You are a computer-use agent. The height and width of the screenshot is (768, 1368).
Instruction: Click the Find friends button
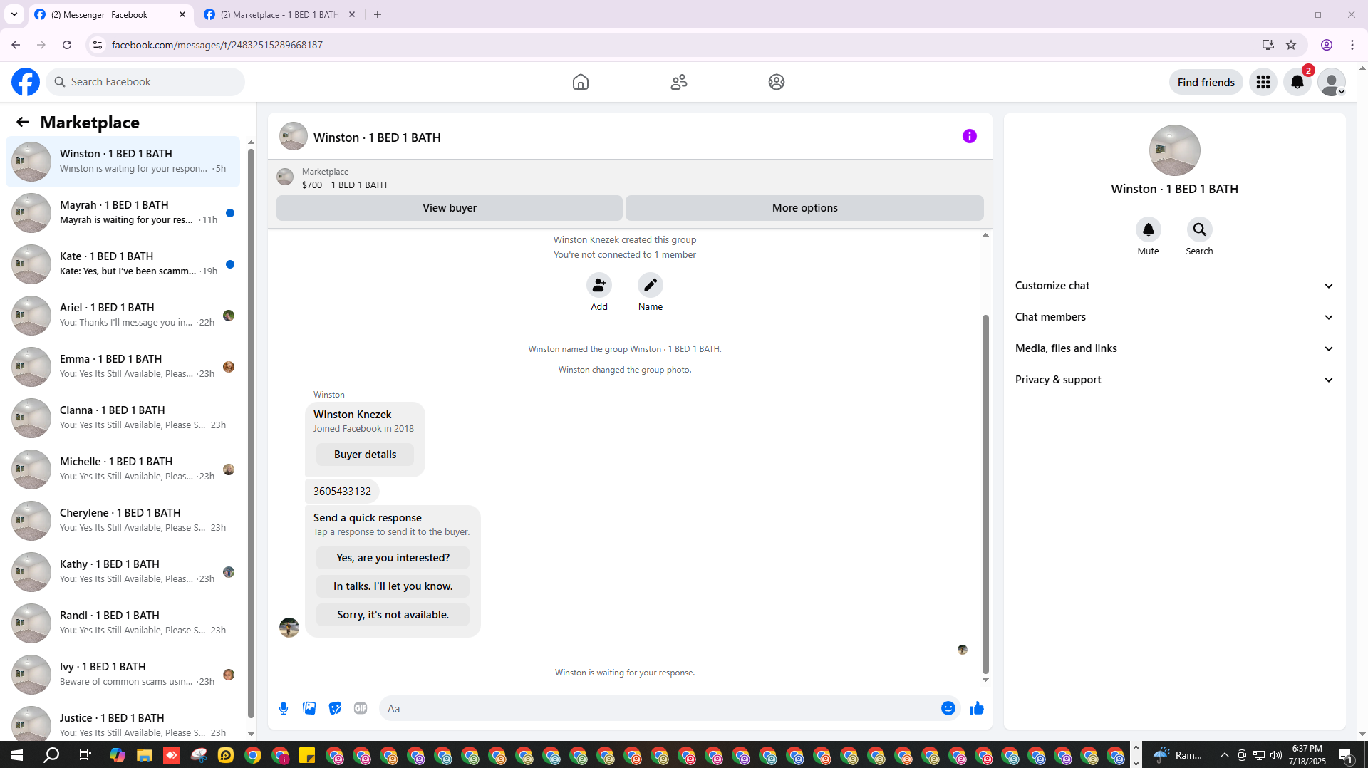click(1206, 82)
